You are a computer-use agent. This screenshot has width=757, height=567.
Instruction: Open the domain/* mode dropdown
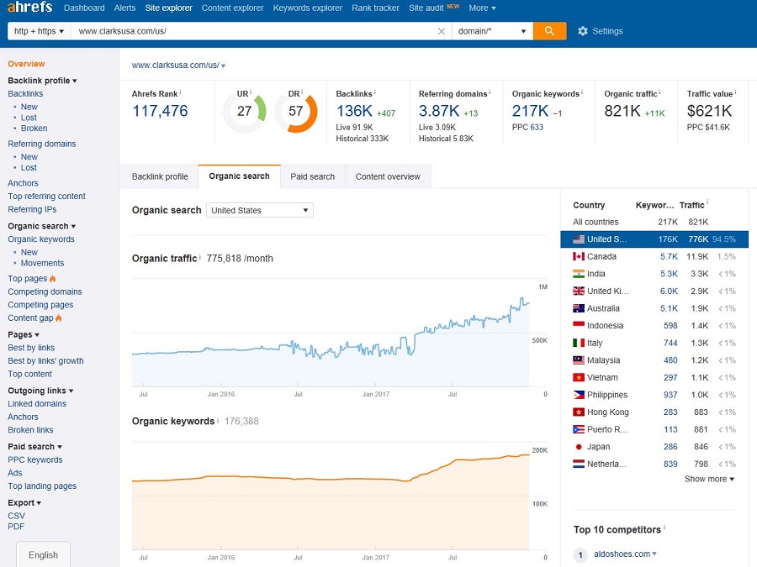492,31
